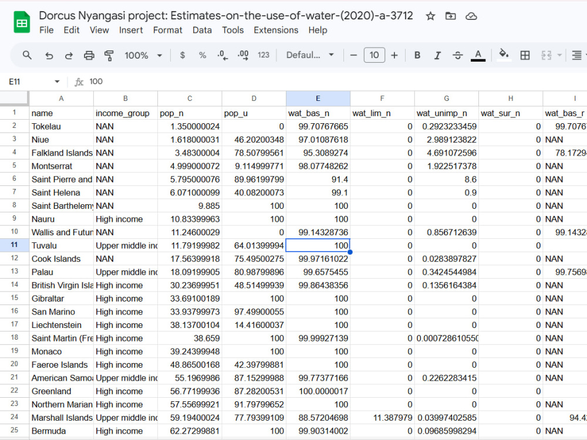Decrease decimal places
This screenshot has width=587, height=440.
click(222, 55)
